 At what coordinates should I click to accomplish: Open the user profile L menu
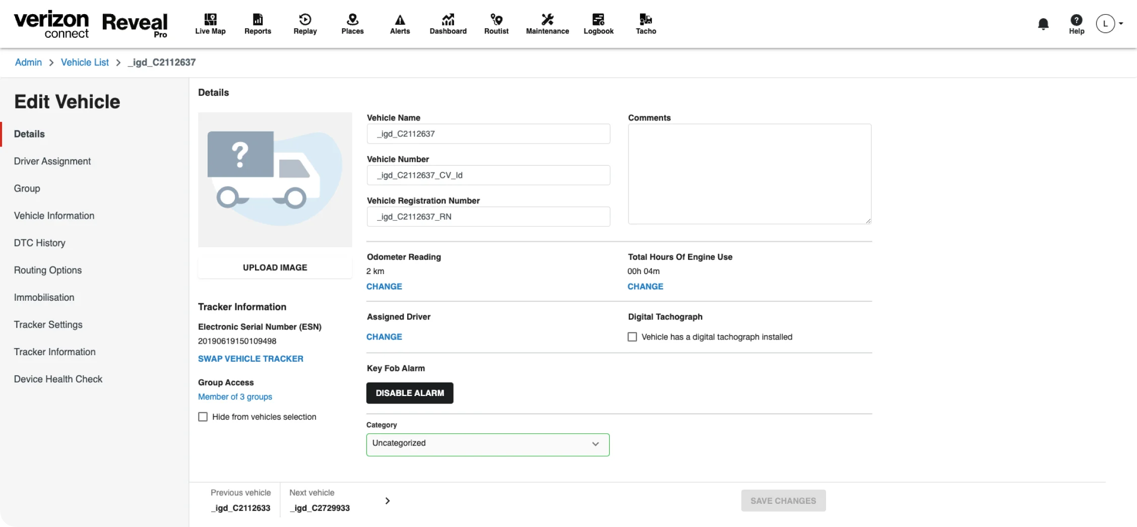tap(1109, 24)
